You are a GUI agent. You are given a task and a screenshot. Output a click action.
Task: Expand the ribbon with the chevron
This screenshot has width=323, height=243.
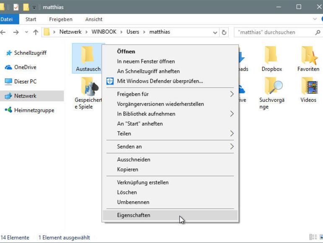(x=315, y=19)
